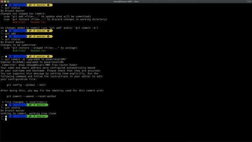Click the 'git commit --amend --reset-author' line
The width and height of the screenshot is (252, 142).
click(x=31, y=96)
